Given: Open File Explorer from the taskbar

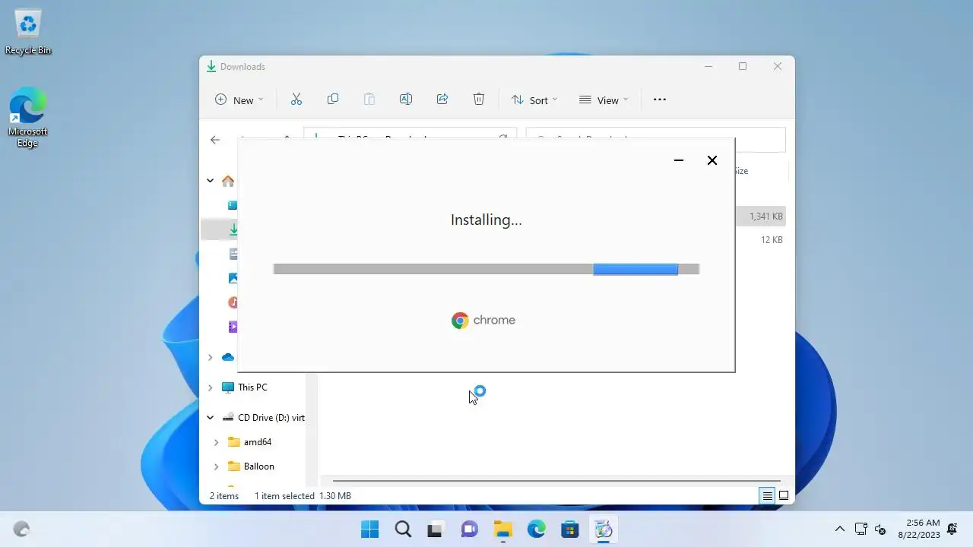Looking at the screenshot, I should (x=503, y=530).
